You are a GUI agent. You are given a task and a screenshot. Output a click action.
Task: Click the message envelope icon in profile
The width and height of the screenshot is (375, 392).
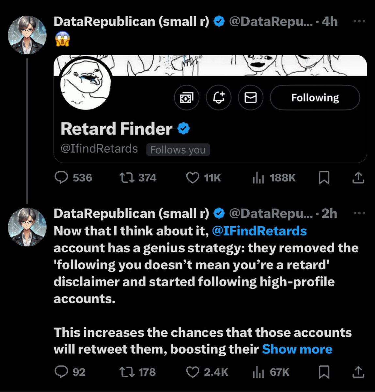[x=251, y=97]
